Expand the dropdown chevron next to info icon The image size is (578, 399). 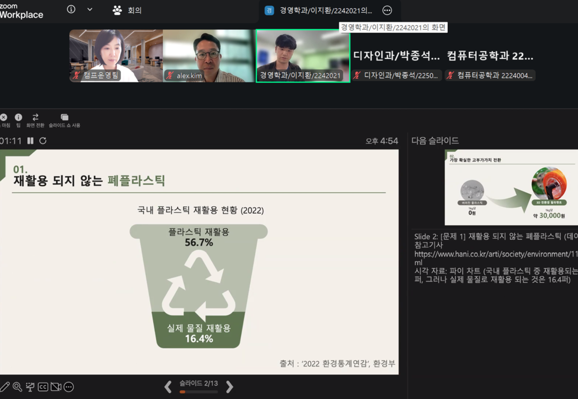tap(89, 10)
